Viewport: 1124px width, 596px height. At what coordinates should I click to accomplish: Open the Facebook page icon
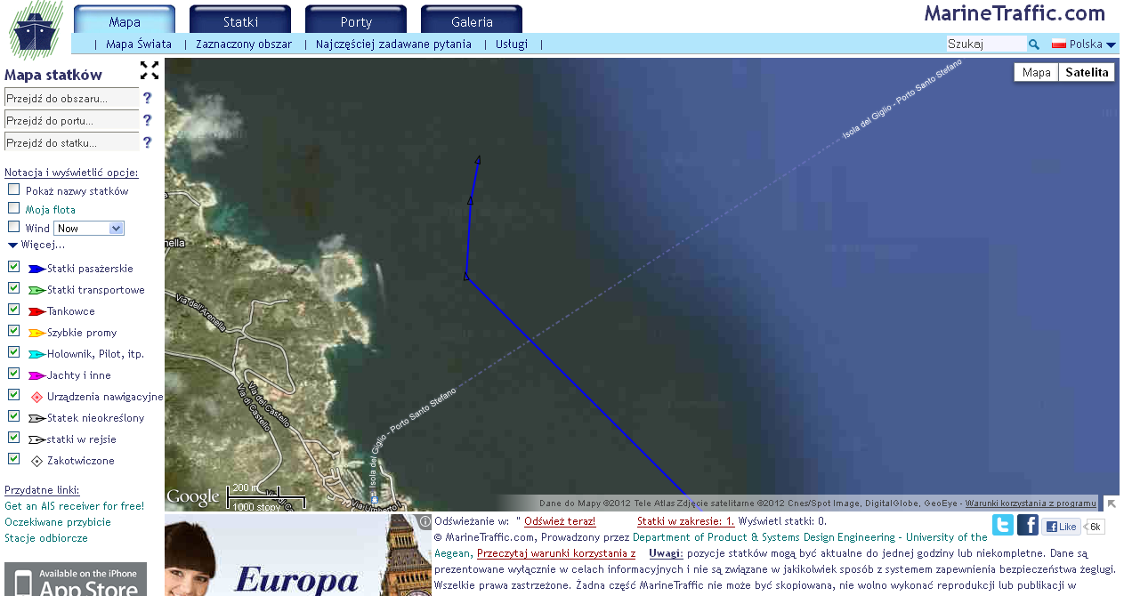click(x=1028, y=525)
